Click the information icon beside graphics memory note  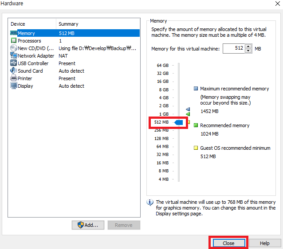click(150, 202)
